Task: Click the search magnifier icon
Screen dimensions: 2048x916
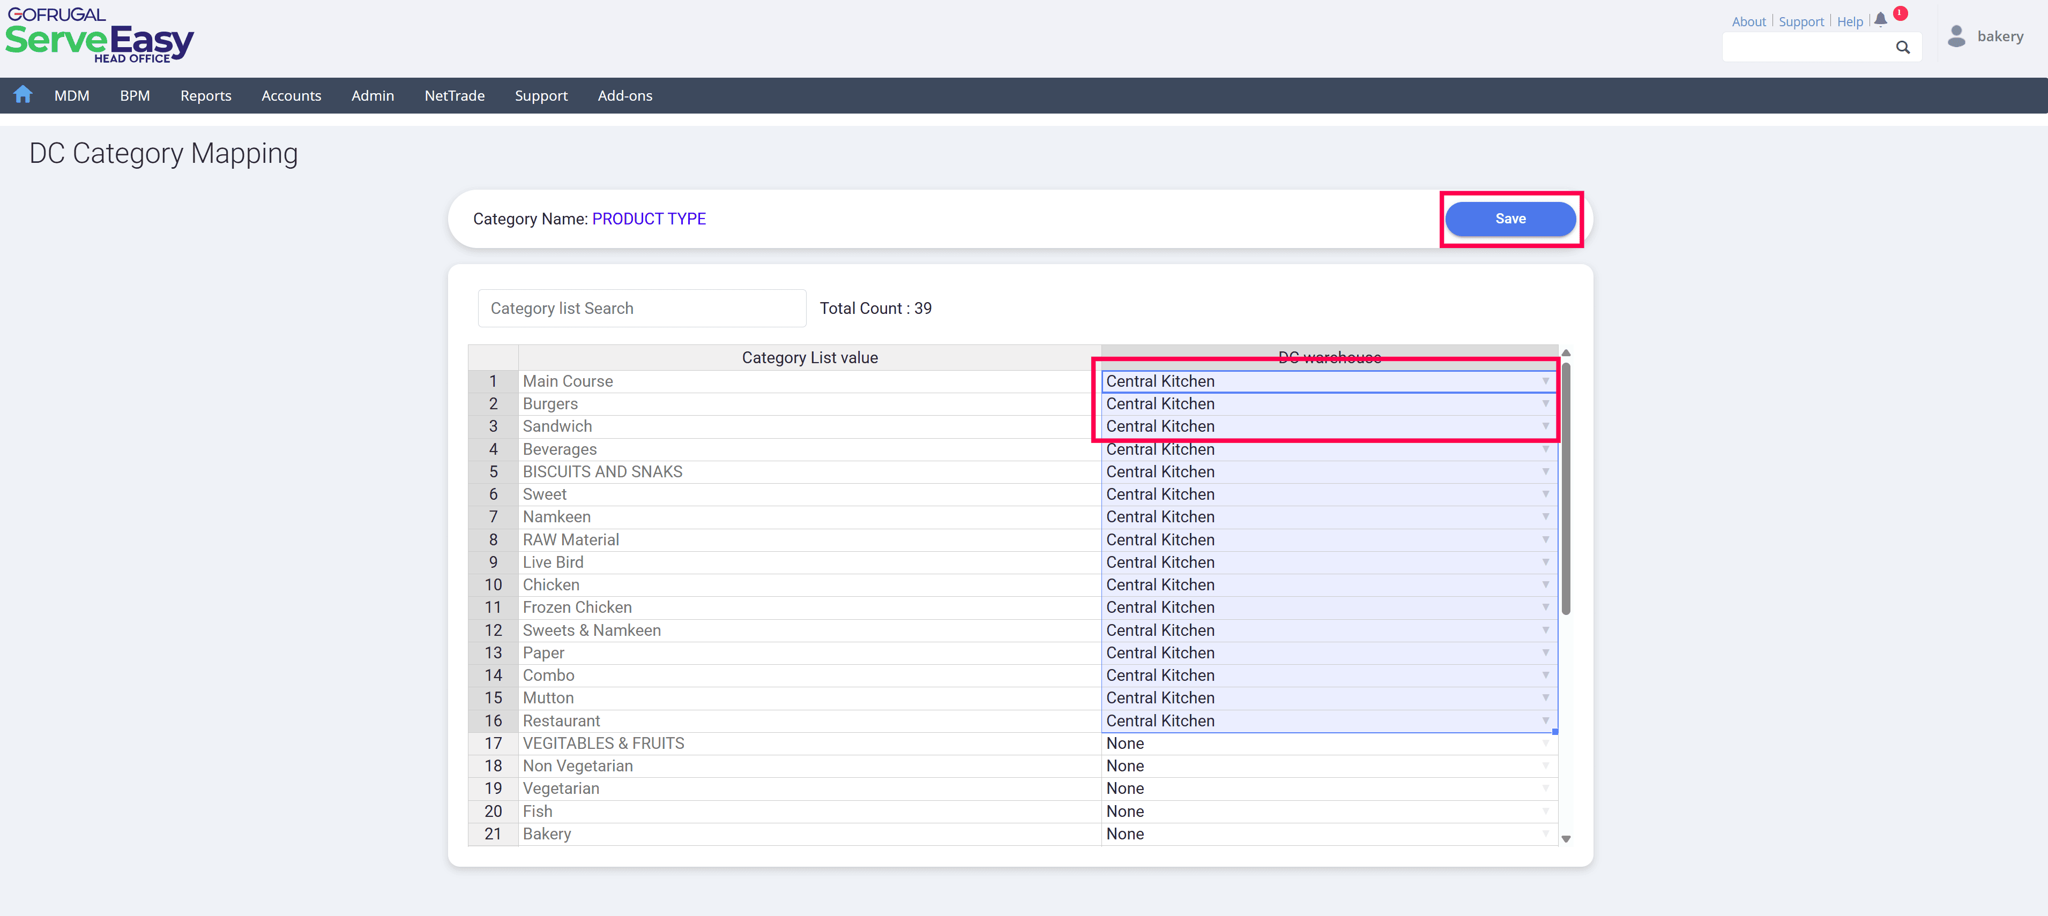Action: point(1903,48)
